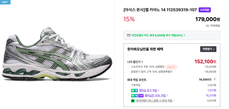Image resolution: width=229 pixels, height=109 pixels.
Task: Click the green Naver Pay N icon
Action: pos(133,101)
